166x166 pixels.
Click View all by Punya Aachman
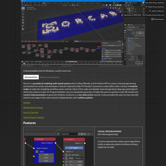(153, 3)
